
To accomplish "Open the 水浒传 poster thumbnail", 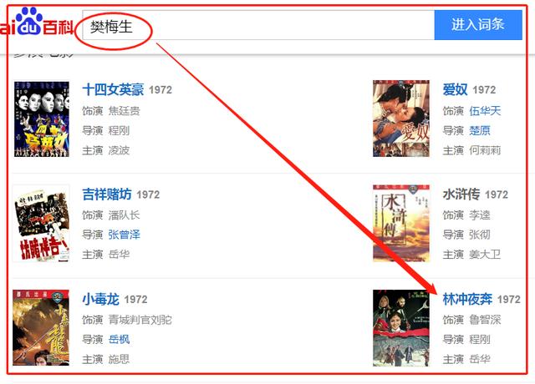I will tap(401, 223).
